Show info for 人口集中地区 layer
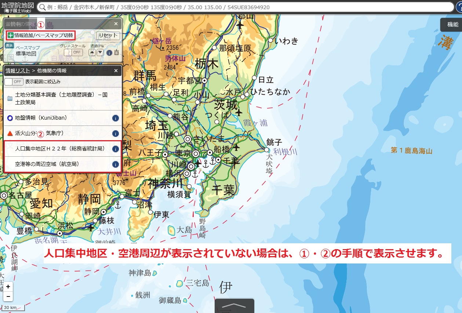 (x=115, y=149)
